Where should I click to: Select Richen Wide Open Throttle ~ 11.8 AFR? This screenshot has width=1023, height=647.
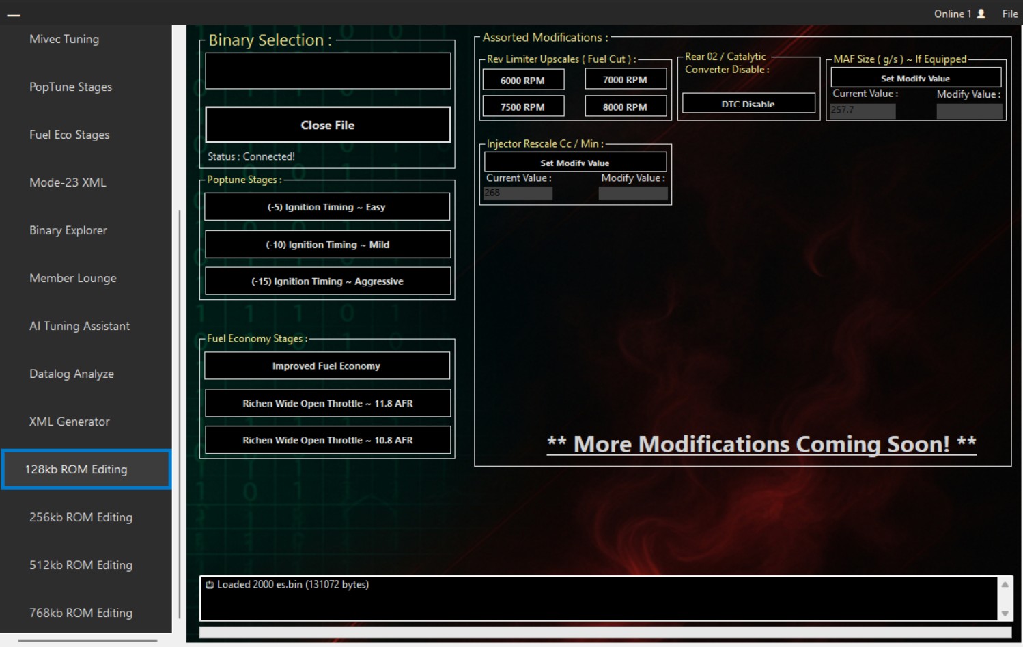[x=326, y=403]
